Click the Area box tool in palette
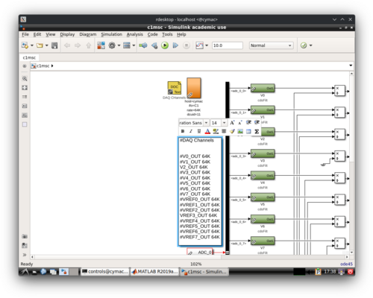373x298 pixels. point(25,124)
